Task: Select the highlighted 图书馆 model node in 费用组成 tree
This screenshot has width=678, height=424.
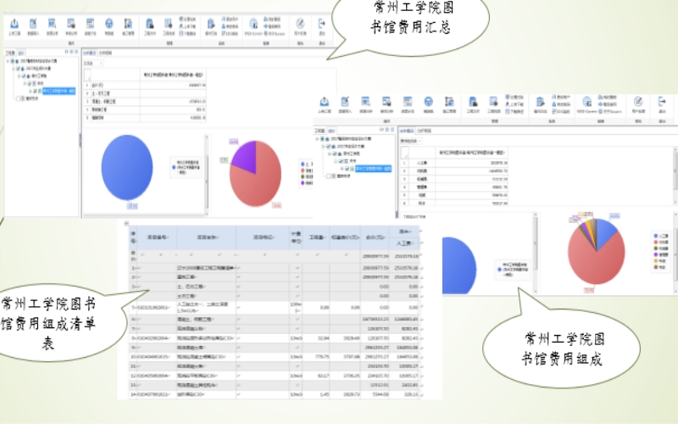Action: pyautogui.click(x=373, y=169)
